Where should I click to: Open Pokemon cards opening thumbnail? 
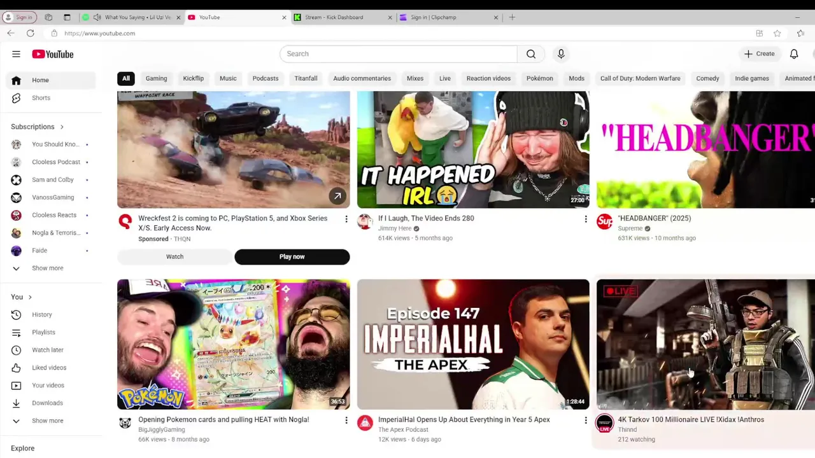point(234,344)
